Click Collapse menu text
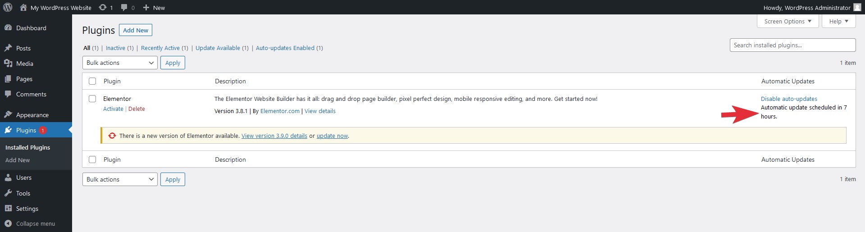Image resolution: width=865 pixels, height=232 pixels. click(36, 223)
